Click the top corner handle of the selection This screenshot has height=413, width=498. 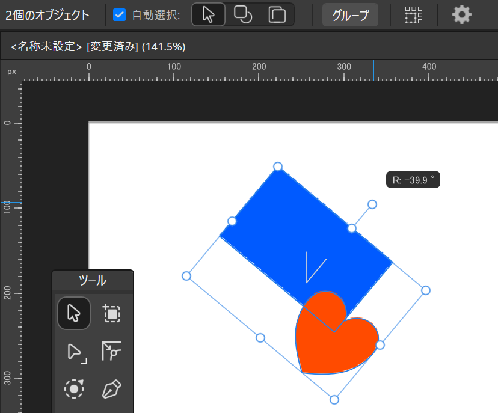(278, 167)
